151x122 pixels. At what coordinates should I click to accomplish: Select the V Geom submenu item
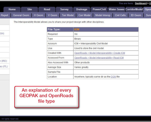[x=52, y=15]
